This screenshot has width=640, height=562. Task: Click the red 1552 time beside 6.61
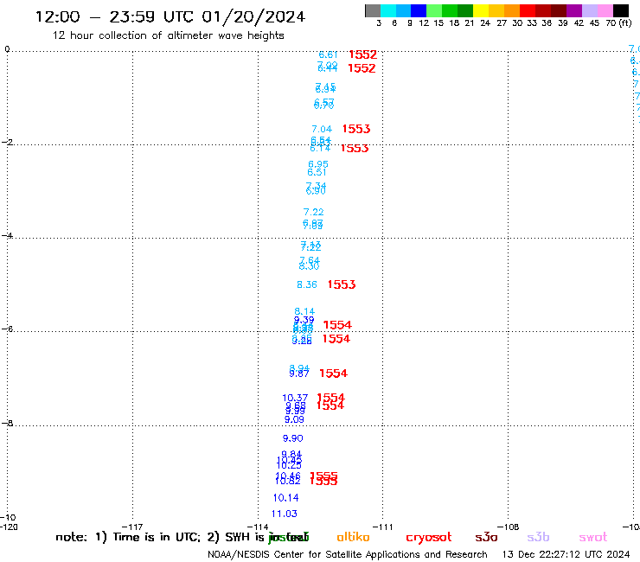[x=362, y=54]
